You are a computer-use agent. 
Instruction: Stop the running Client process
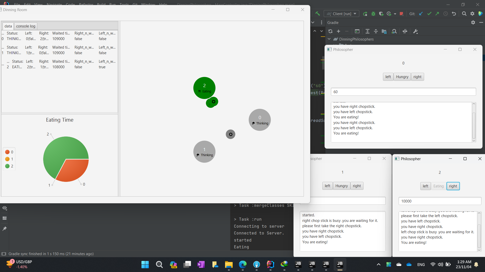[401, 14]
